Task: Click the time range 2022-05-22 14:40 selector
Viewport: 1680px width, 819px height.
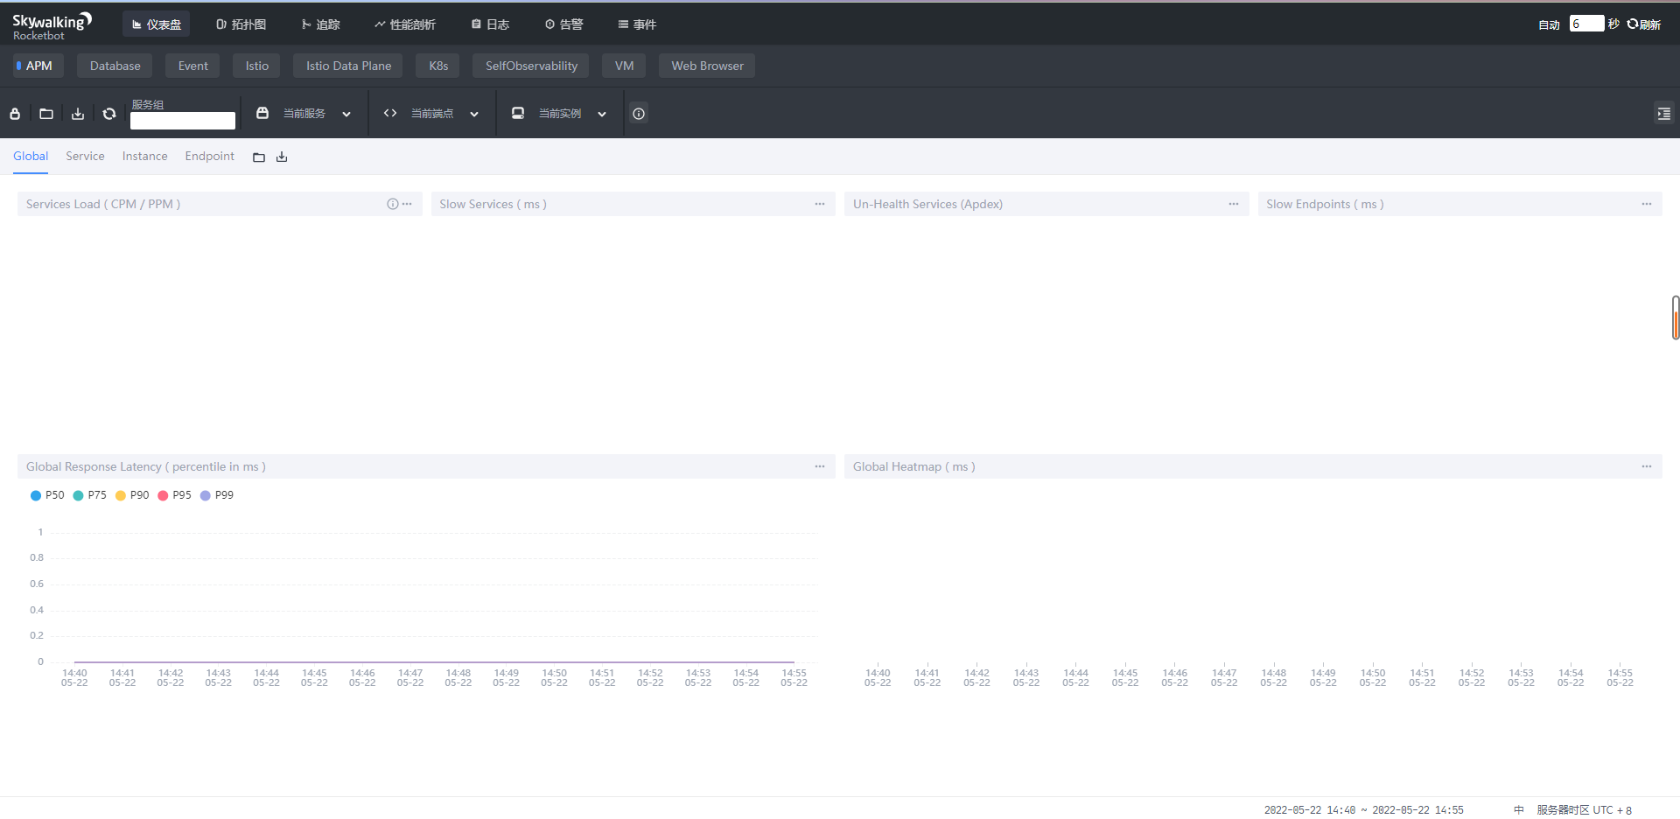Action: click(1363, 810)
